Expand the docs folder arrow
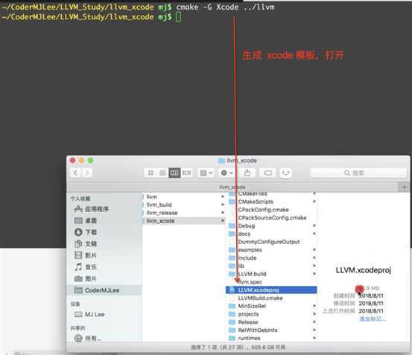This screenshot has height=355, width=412. (314, 234)
